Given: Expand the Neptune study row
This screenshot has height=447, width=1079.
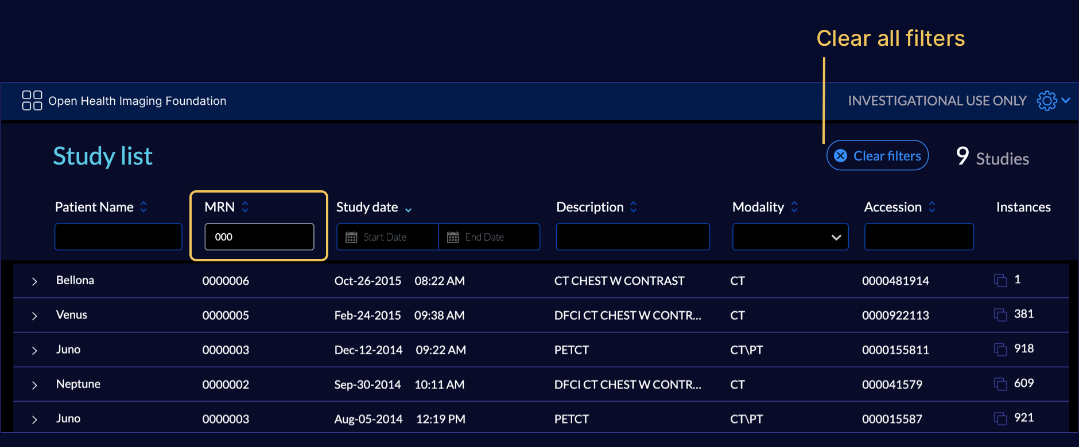Looking at the screenshot, I should pyautogui.click(x=34, y=385).
